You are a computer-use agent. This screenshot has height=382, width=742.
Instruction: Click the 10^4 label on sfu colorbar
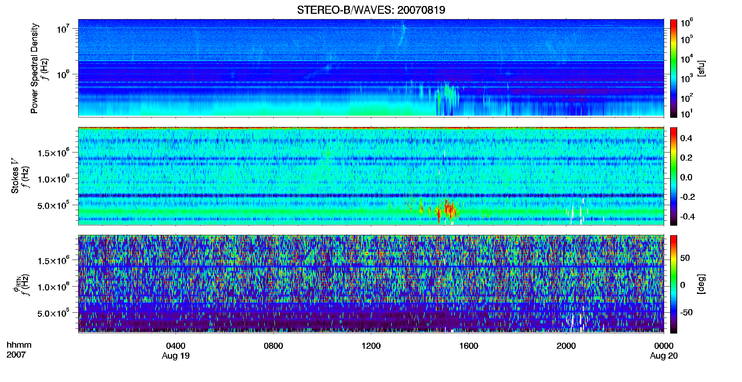pos(687,59)
